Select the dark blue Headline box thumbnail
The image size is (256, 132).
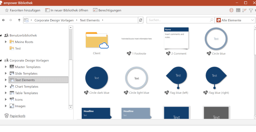coord(97,113)
